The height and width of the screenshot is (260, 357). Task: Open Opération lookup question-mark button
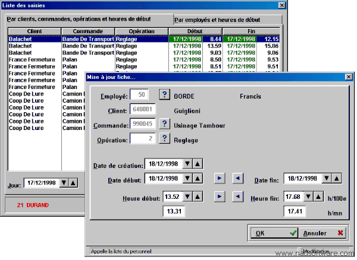click(165, 138)
